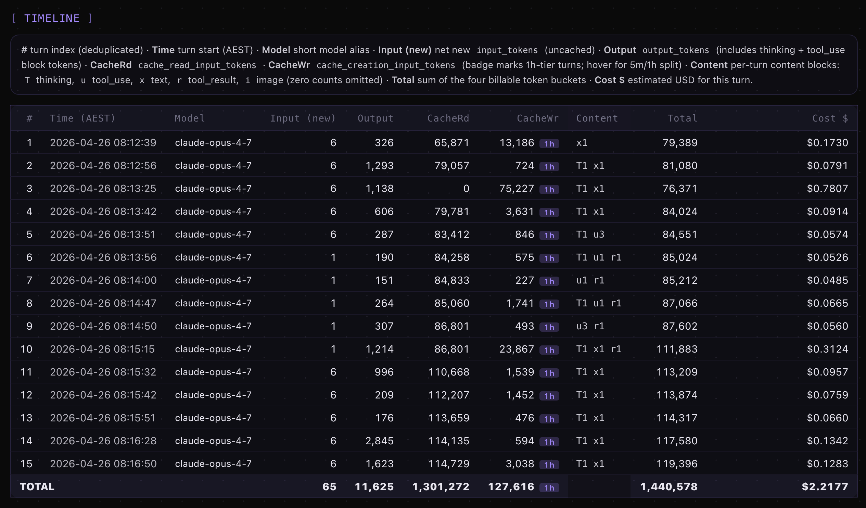Screen dimensions: 866x508
Task: Click the 1h badge in row 7
Action: click(549, 281)
